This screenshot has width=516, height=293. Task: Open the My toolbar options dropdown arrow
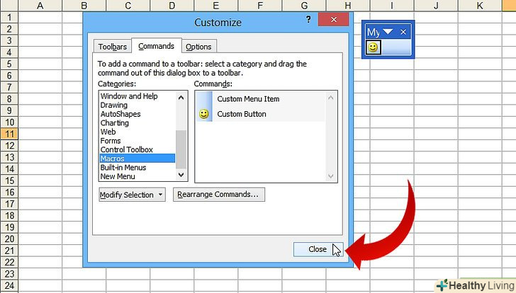coord(388,32)
